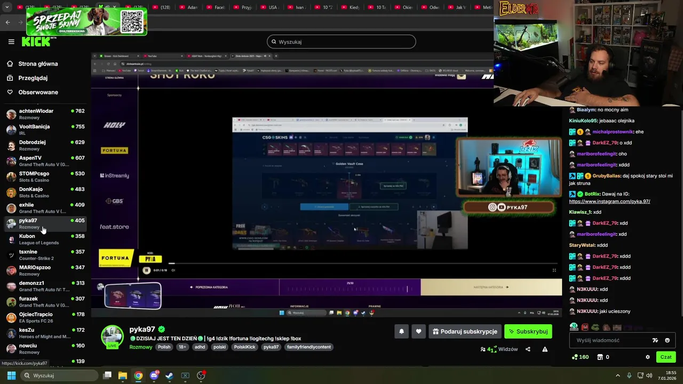
Task: Open VooltBanicja channel in sidebar
Action: [x=45, y=130]
